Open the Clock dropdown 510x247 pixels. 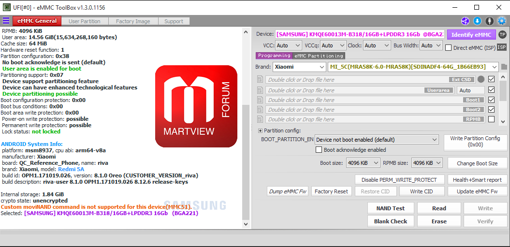coord(377,45)
